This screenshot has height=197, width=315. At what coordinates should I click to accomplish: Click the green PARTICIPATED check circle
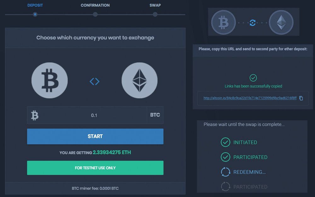226,157
